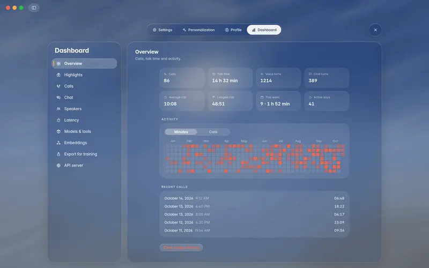The width and height of the screenshot is (429, 268).
Task: Select Overview in the dashboard sidebar
Action: pos(84,63)
